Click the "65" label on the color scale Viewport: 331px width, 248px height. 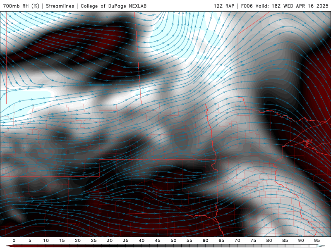click(x=221, y=241)
